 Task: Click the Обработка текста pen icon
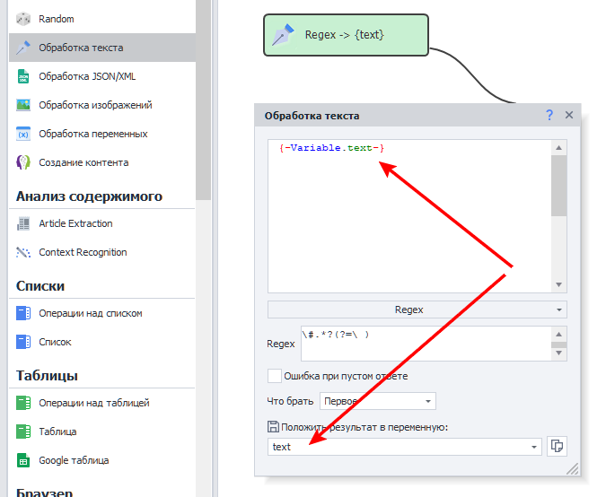tap(23, 48)
